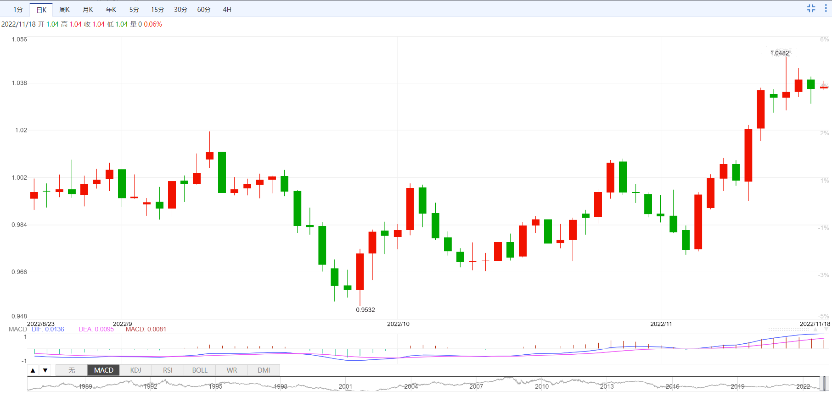Switch to BOLL indicator
The height and width of the screenshot is (407, 832).
200,370
